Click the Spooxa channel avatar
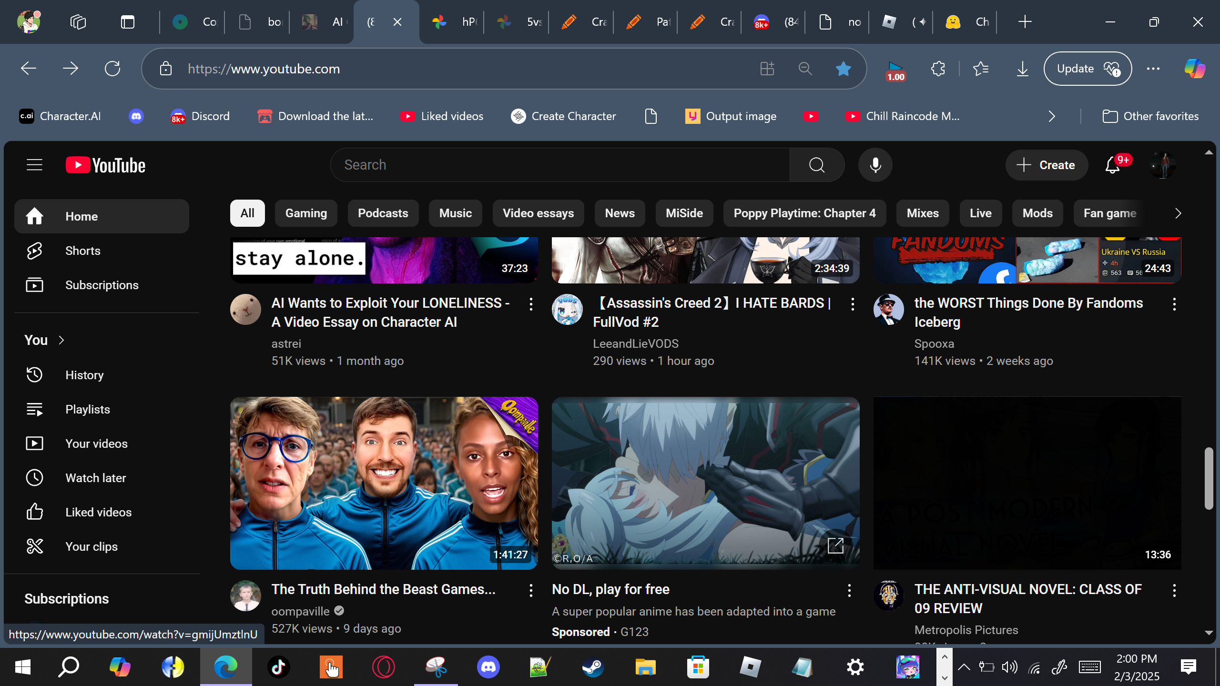The height and width of the screenshot is (686, 1220). click(x=889, y=310)
